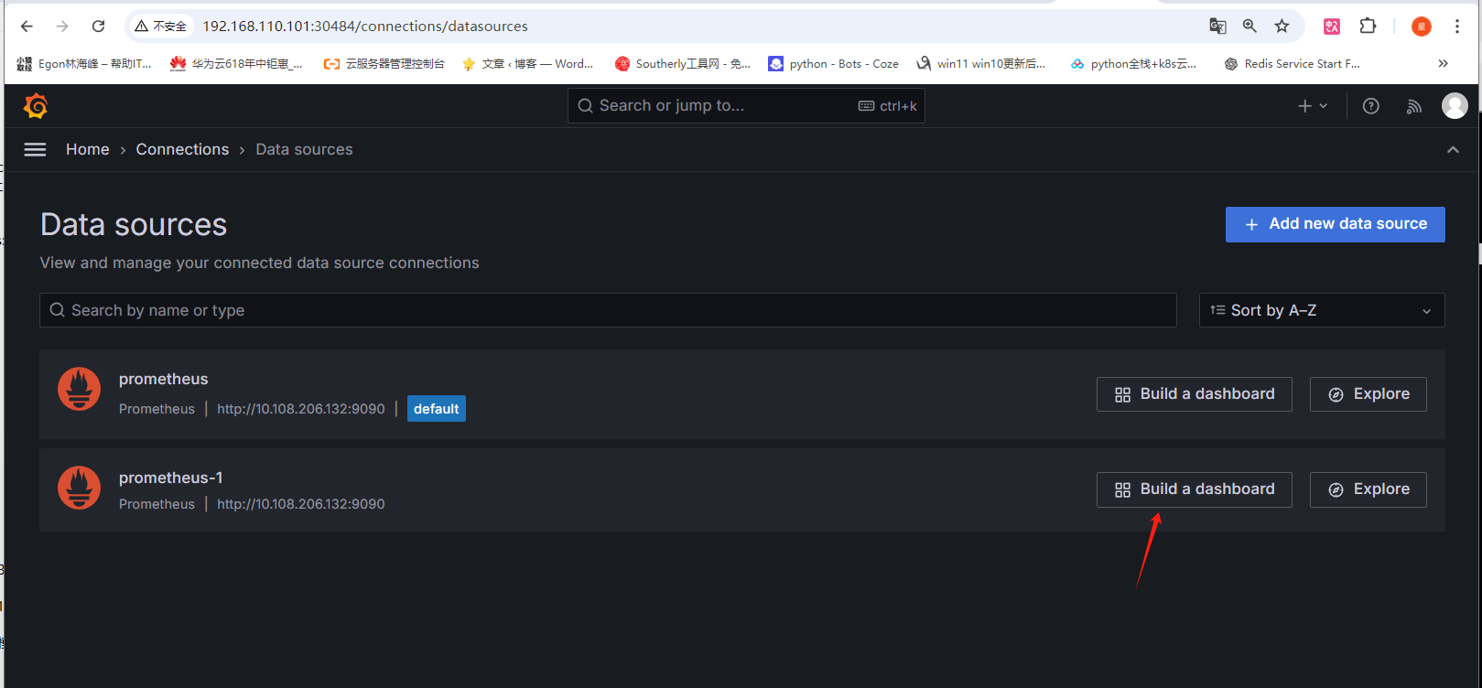
Task: Click Explore for prometheus
Action: (x=1368, y=394)
